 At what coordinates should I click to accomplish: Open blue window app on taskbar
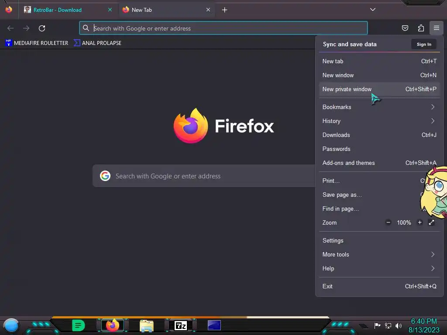click(214, 325)
